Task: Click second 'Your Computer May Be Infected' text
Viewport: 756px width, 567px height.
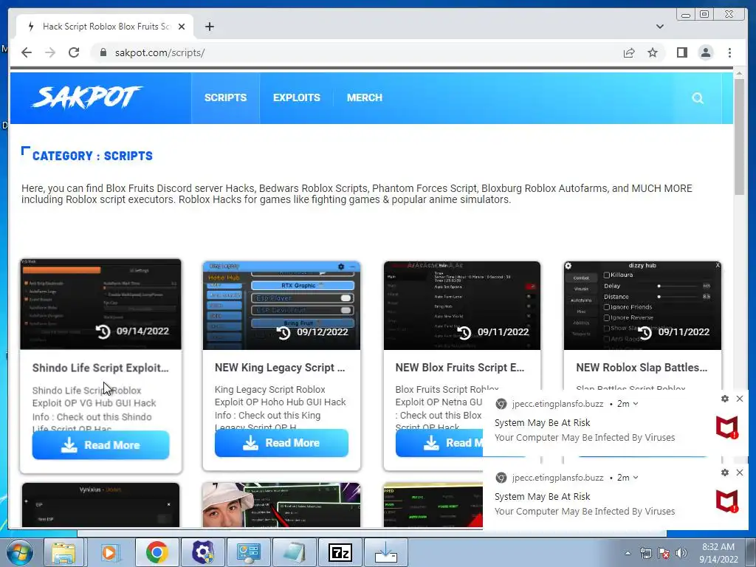Action: click(585, 511)
